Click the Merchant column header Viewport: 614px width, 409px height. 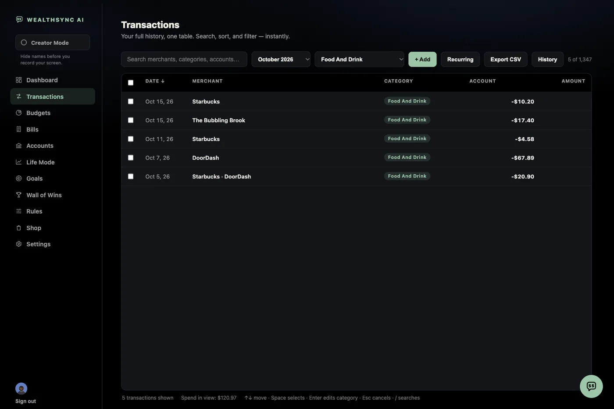pyautogui.click(x=207, y=81)
